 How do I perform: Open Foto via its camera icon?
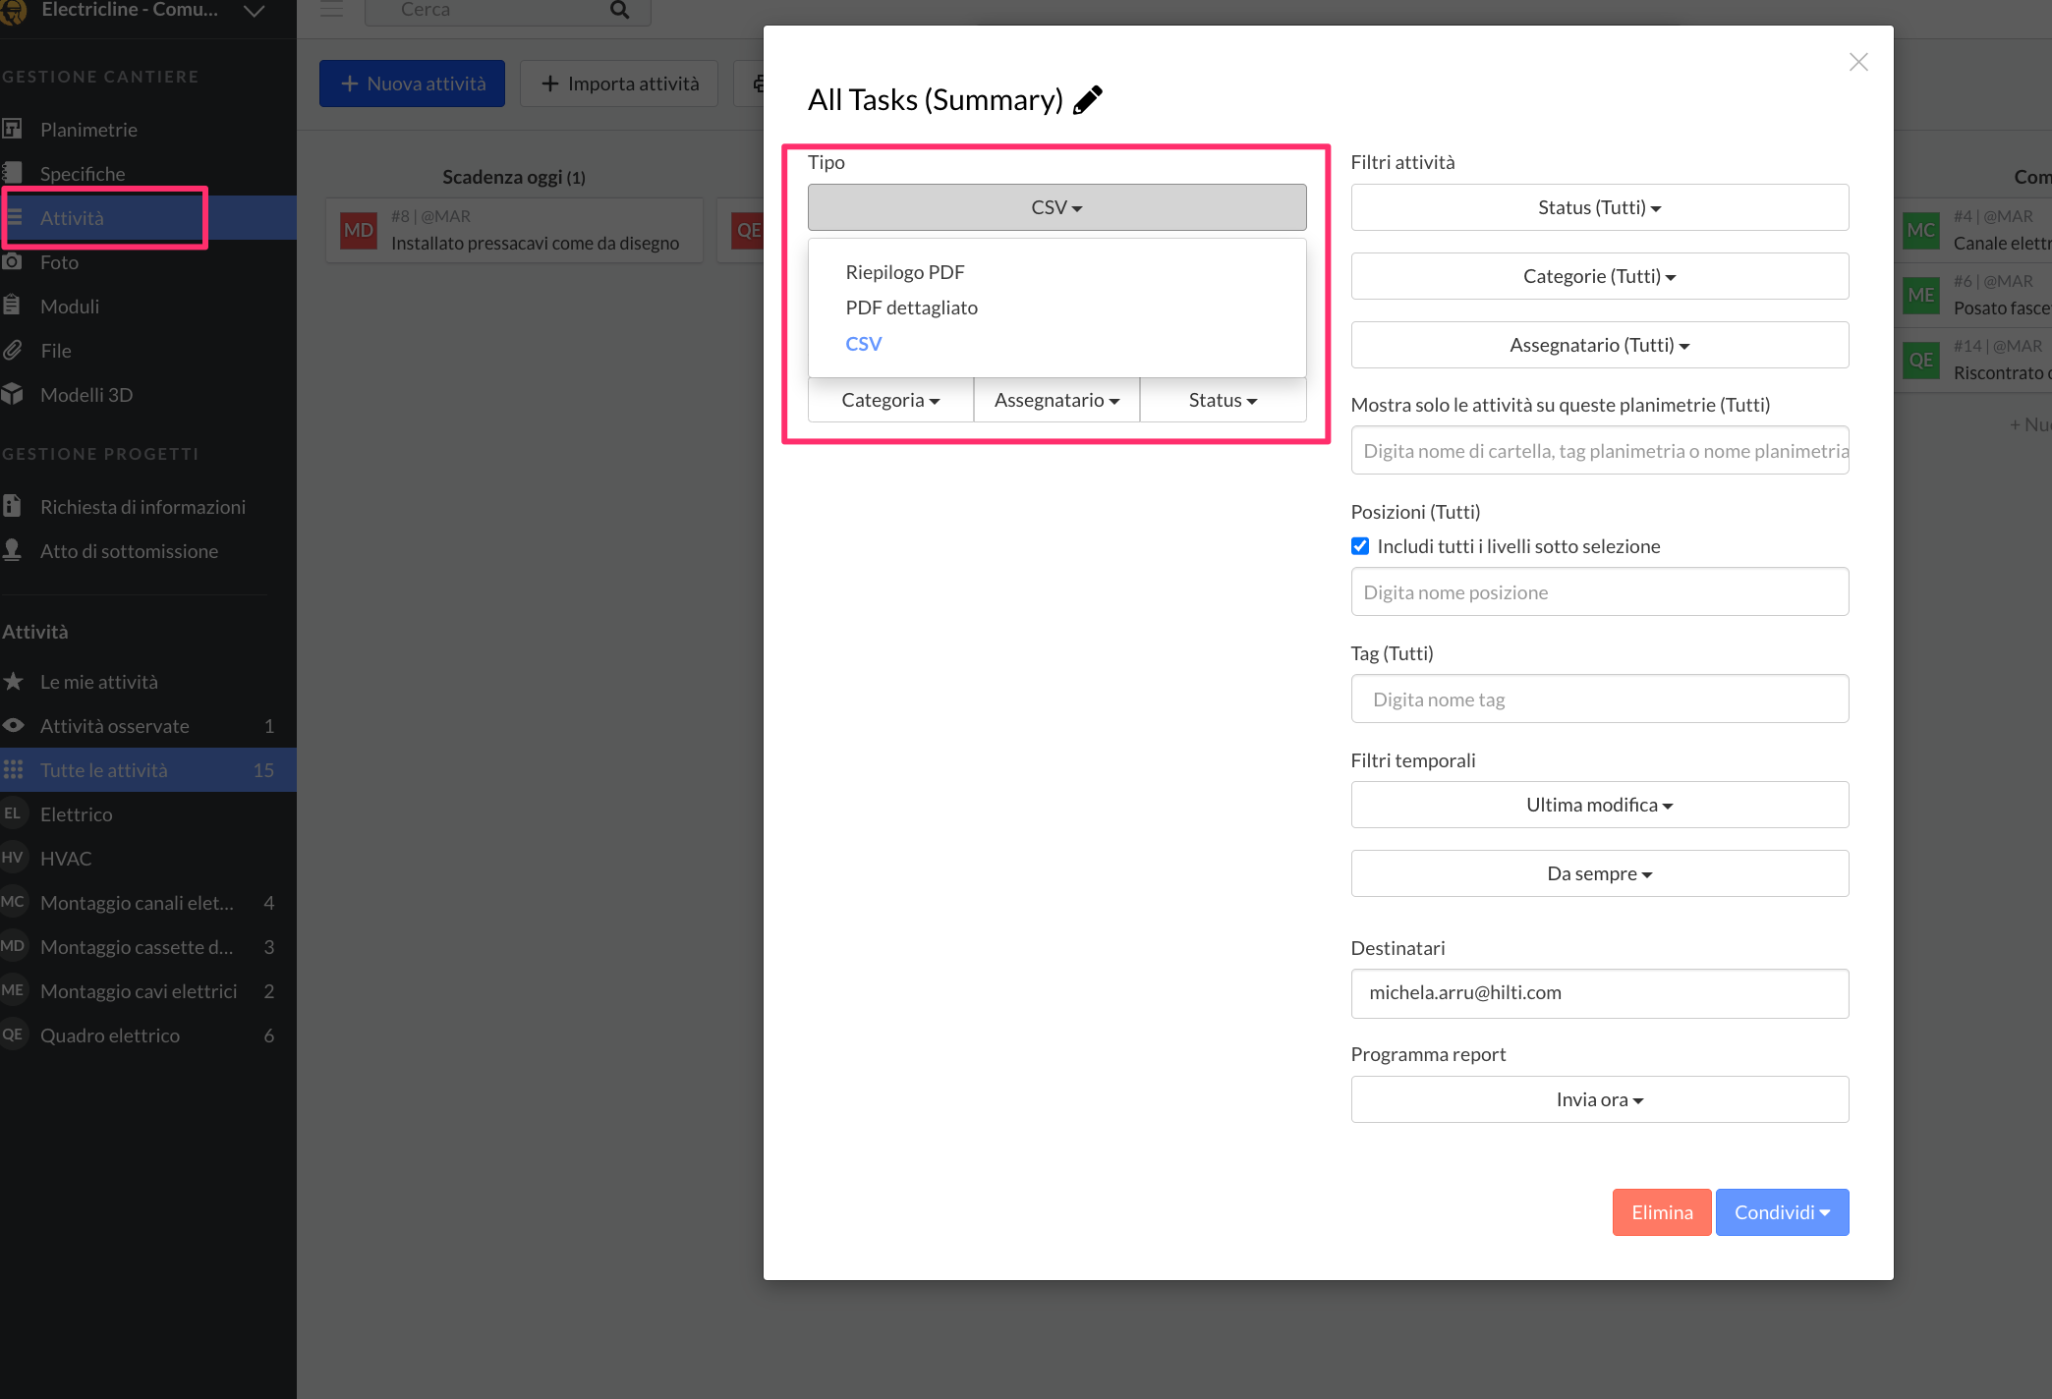(x=13, y=262)
